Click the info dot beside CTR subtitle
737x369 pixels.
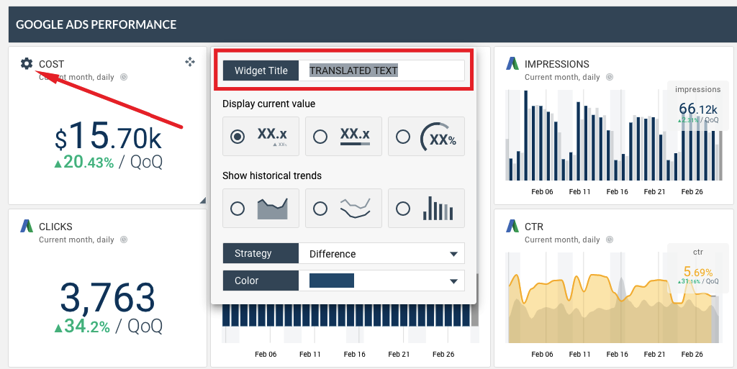(609, 240)
